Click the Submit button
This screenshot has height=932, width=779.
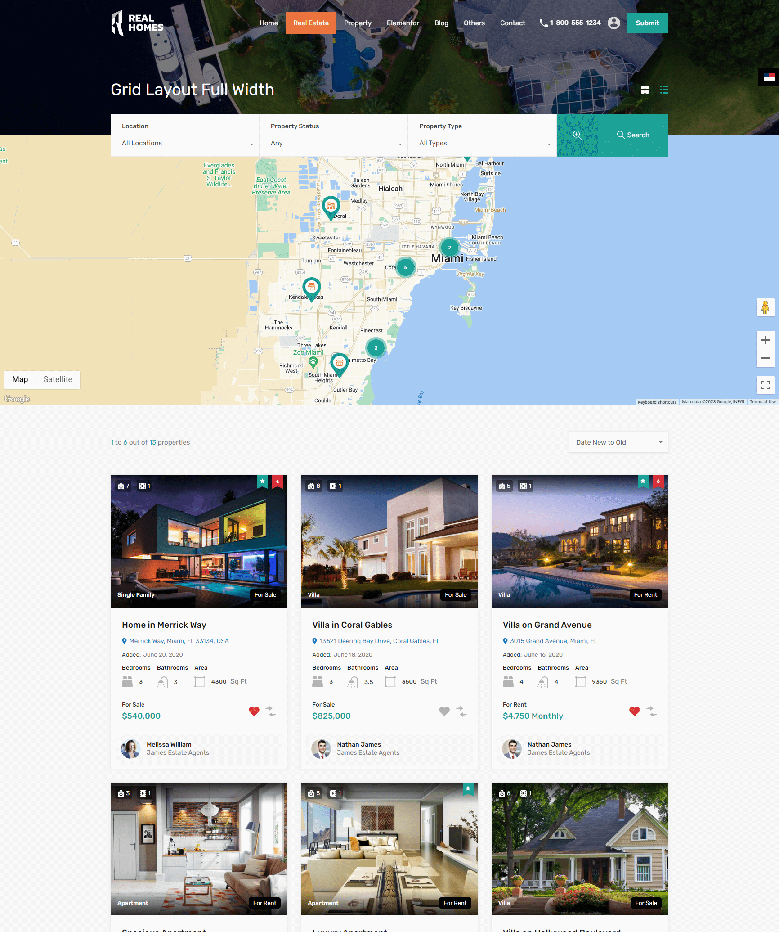tap(647, 23)
